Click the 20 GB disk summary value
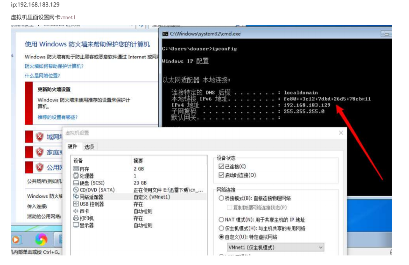Image resolution: width=409 pixels, height=265 pixels. (x=140, y=183)
